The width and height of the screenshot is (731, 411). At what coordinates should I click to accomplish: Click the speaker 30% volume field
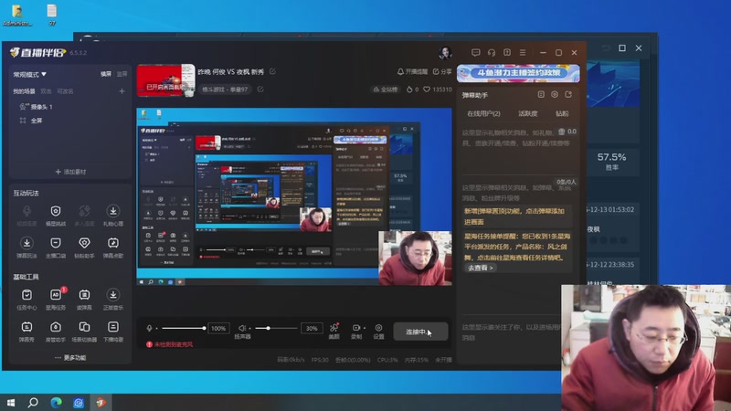[x=312, y=329]
